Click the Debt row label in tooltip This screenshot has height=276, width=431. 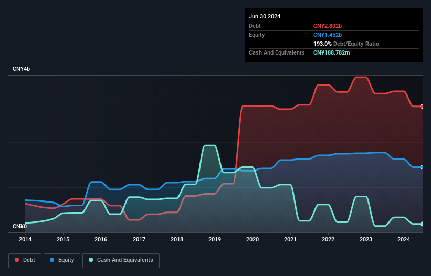[x=255, y=26]
